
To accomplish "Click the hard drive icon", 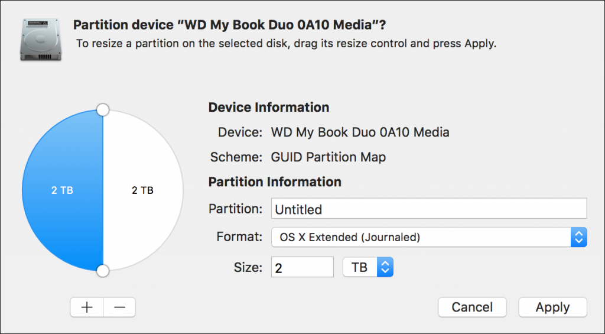I will tap(41, 40).
